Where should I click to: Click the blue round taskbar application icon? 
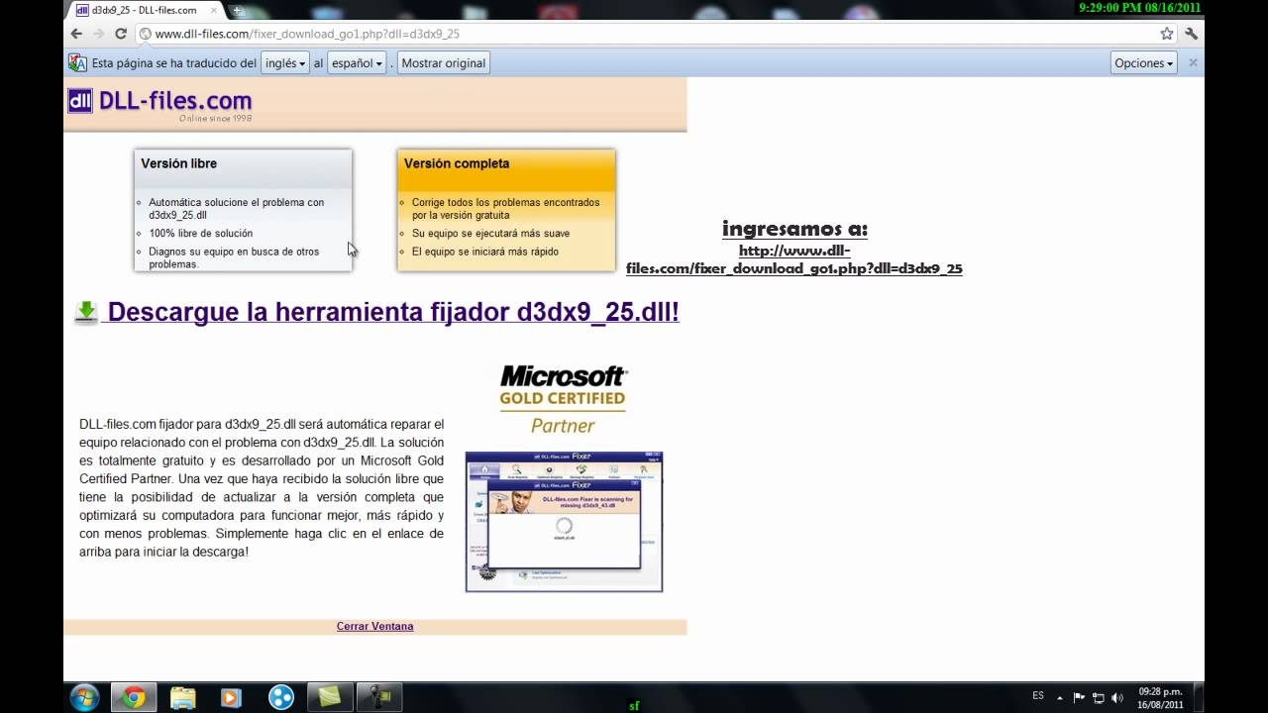pos(280,697)
